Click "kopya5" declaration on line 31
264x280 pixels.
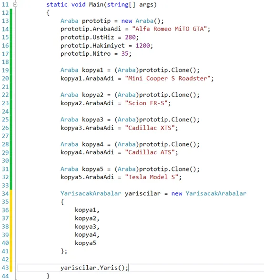tap(92, 169)
